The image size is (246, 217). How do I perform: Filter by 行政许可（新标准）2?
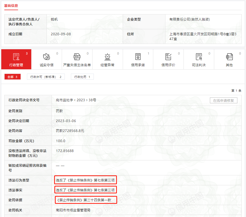(x=46, y=77)
